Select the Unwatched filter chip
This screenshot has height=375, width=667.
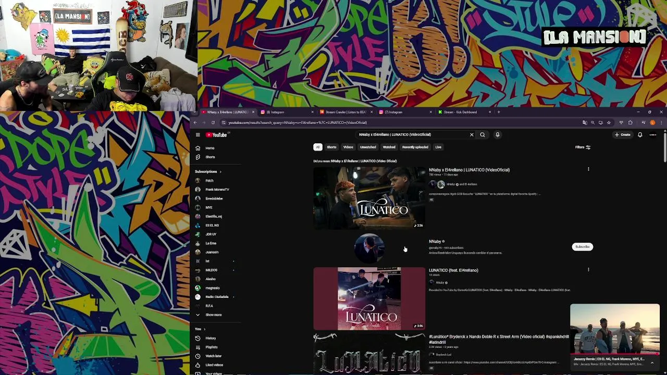coord(368,147)
